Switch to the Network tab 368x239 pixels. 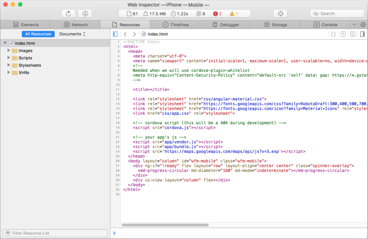point(75,25)
